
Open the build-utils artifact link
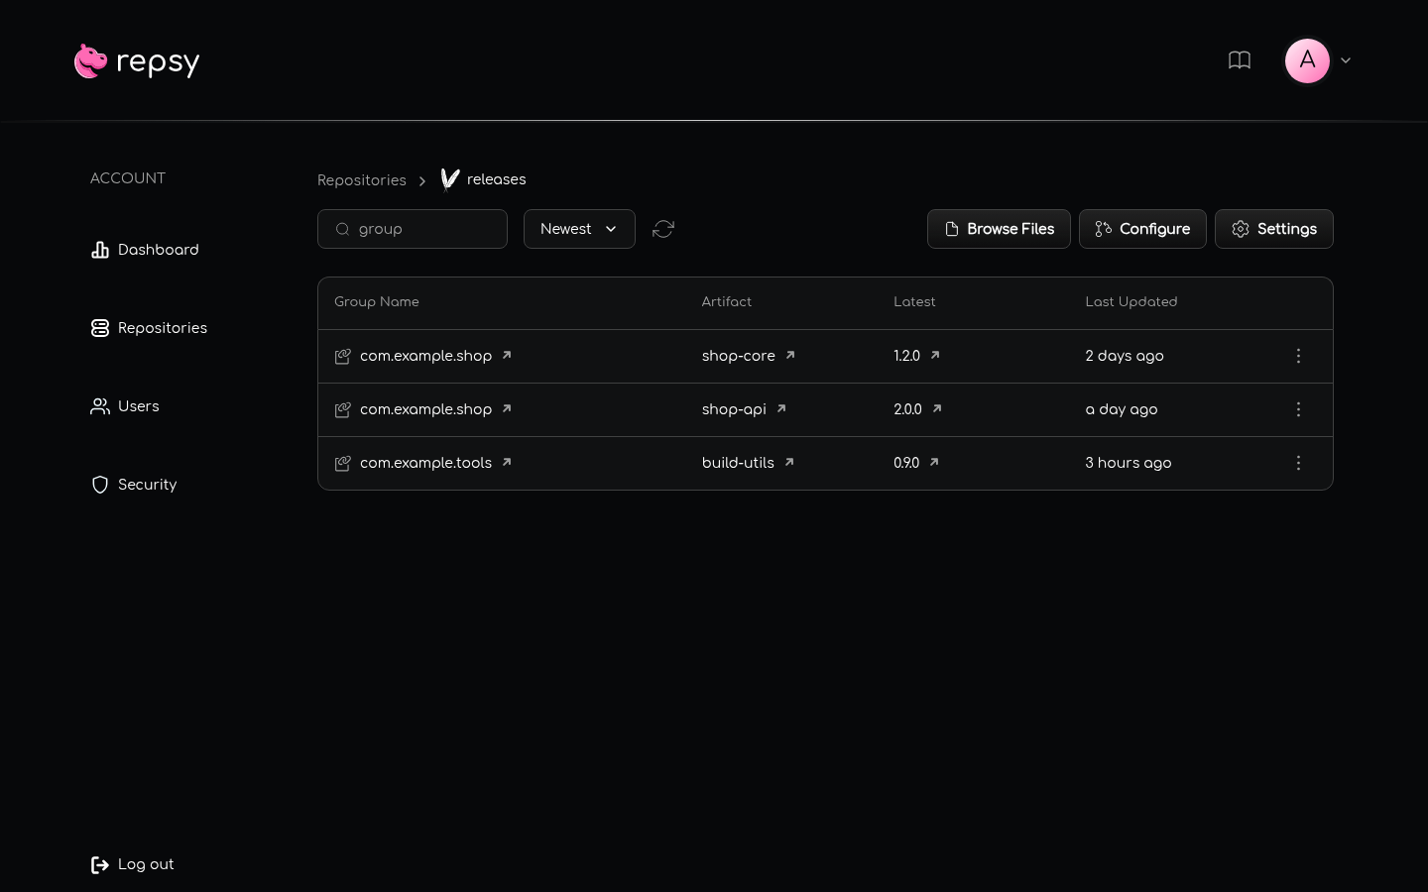coord(748,463)
